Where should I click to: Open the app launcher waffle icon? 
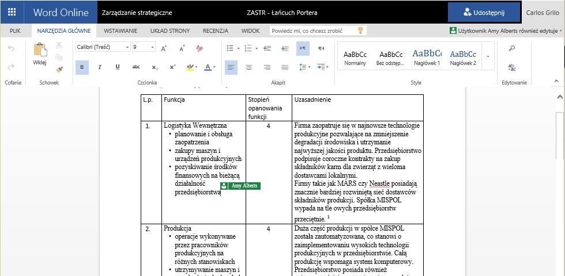[x=12, y=12]
